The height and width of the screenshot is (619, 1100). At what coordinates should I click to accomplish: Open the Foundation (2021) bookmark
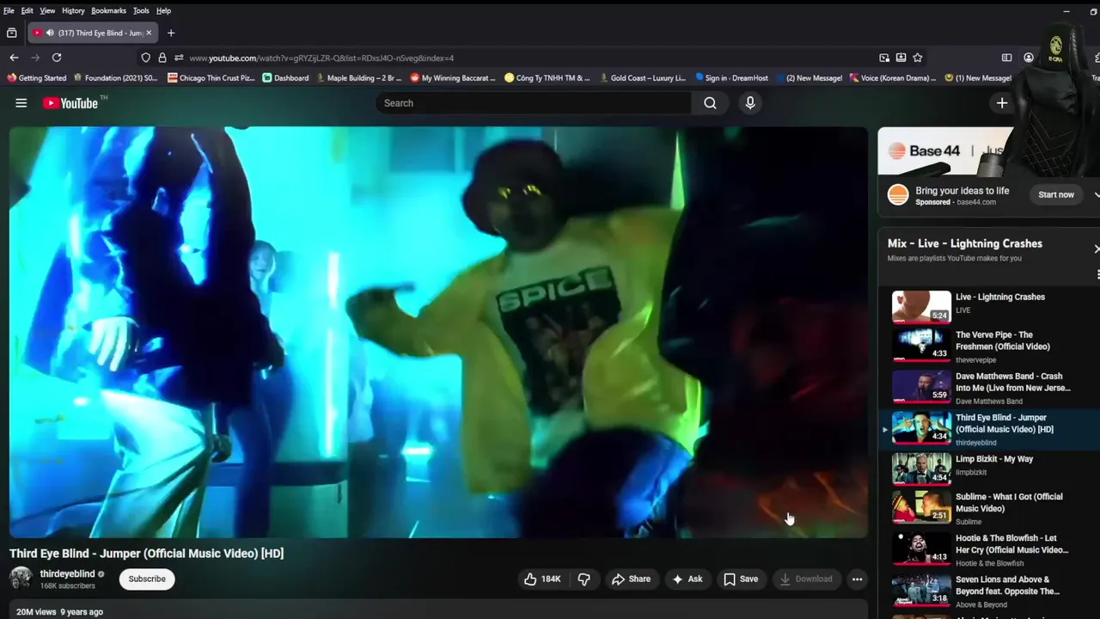(x=117, y=78)
